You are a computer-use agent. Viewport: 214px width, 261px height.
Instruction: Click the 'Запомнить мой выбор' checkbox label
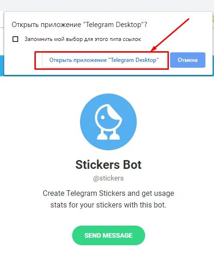[x=83, y=39]
